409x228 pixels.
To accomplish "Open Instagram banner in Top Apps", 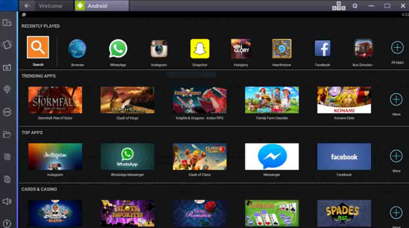I will point(55,157).
